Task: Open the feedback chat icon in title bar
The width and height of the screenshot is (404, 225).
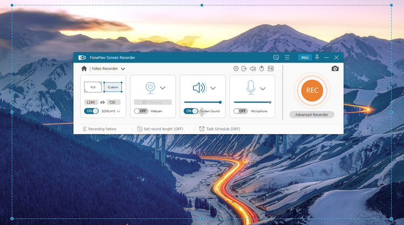Action: (276, 58)
